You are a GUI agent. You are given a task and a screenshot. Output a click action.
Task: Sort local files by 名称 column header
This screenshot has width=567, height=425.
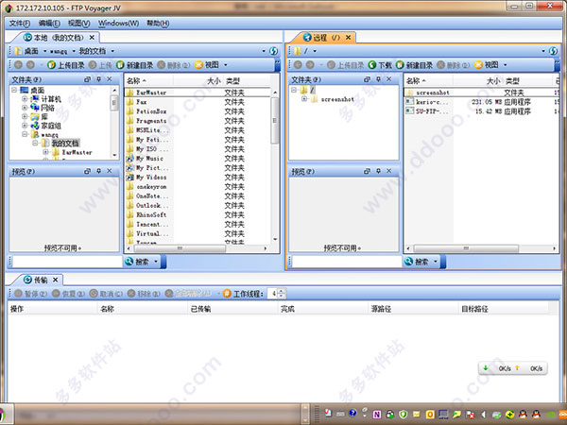[149, 80]
